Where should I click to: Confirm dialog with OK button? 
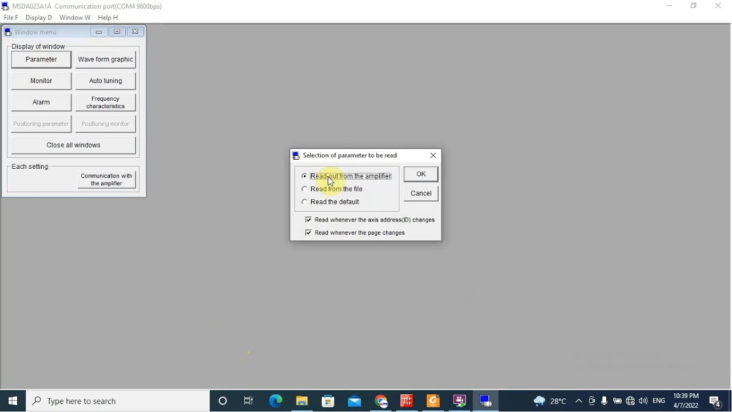(x=421, y=174)
